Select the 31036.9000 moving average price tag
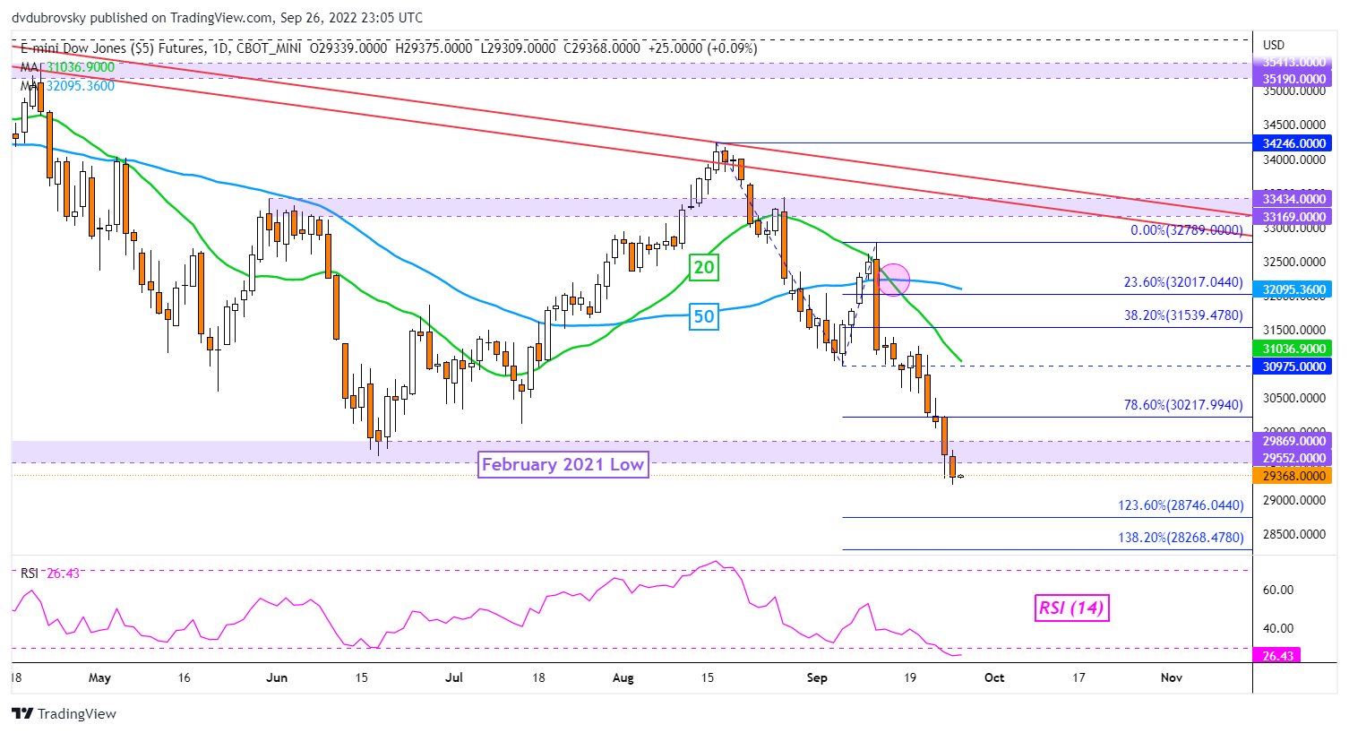This screenshot has height=733, width=1349. tap(1294, 349)
